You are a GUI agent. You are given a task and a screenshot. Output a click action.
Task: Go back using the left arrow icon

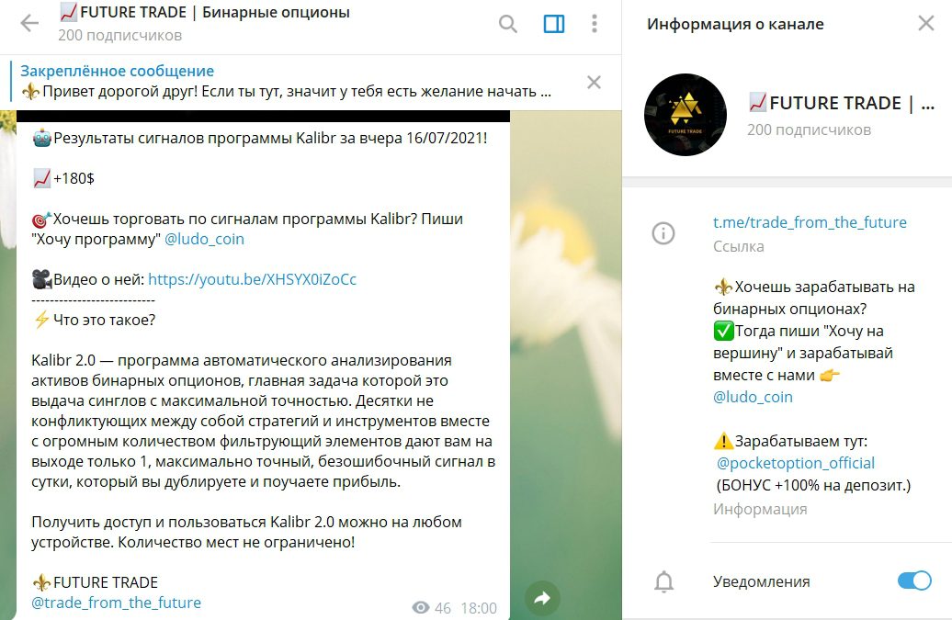coord(29,24)
